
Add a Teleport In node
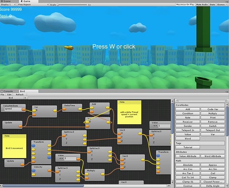tap(188, 130)
